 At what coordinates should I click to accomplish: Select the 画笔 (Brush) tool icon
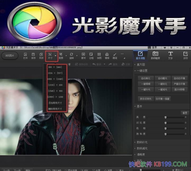pos(115,56)
